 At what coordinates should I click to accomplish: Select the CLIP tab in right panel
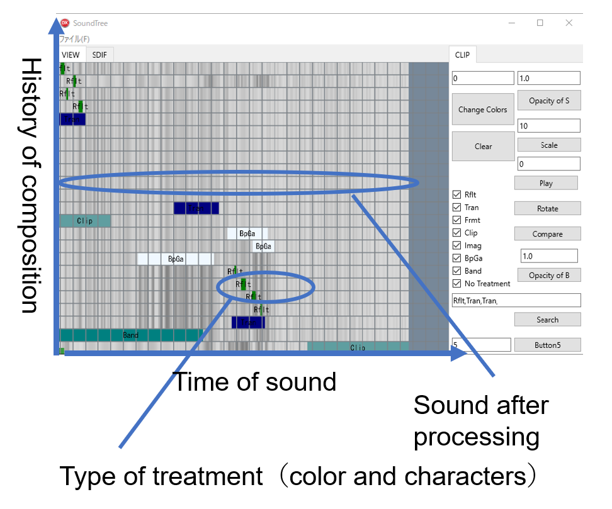pos(462,55)
